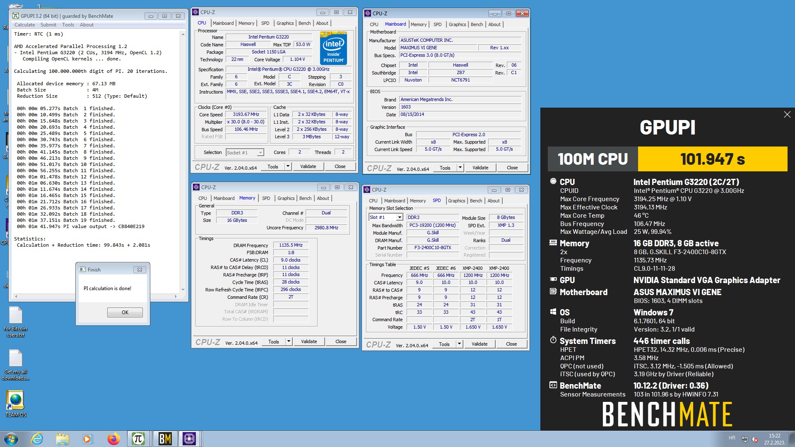
Task: Click GPUPI vertical scrollbar down arrow
Action: (183, 290)
